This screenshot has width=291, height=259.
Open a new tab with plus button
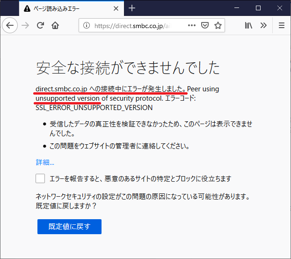[132, 8]
